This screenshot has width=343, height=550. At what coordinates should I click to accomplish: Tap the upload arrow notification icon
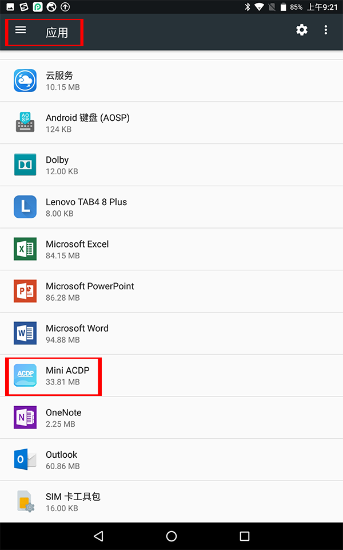[65, 7]
